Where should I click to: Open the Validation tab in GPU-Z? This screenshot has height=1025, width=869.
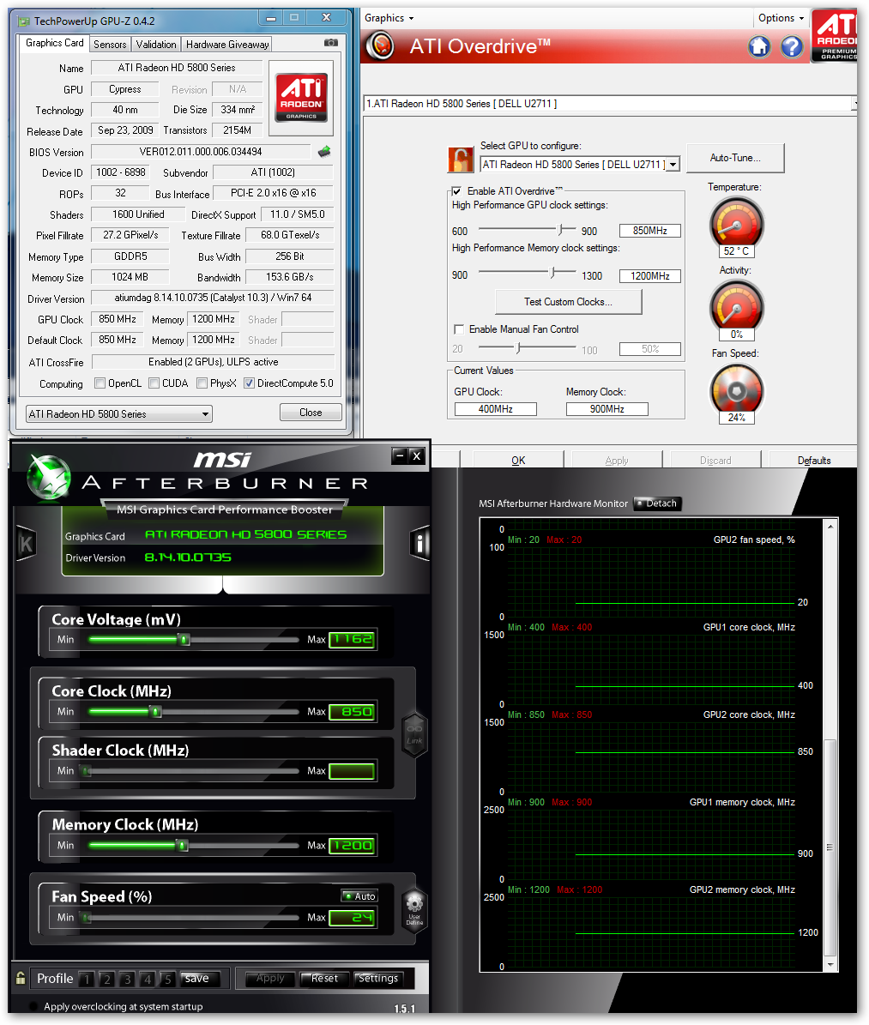click(156, 45)
